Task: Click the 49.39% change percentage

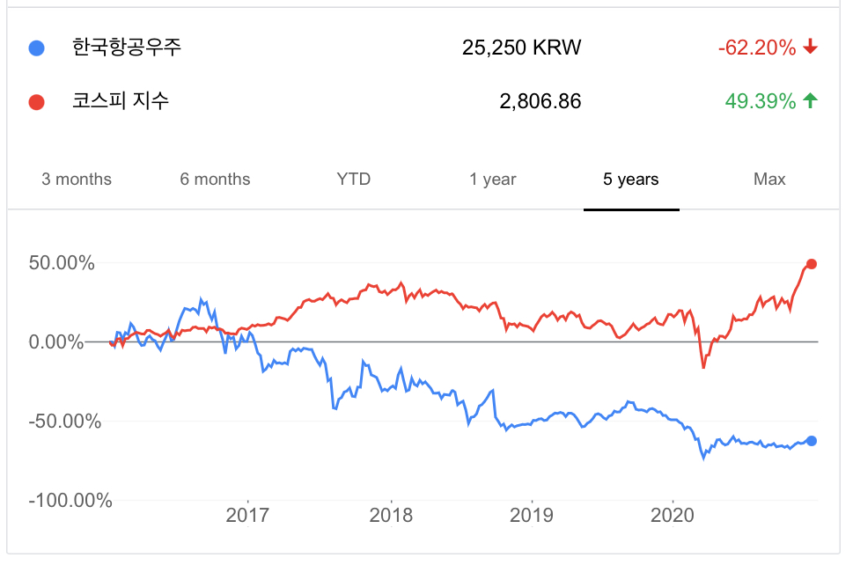Action: (x=761, y=101)
